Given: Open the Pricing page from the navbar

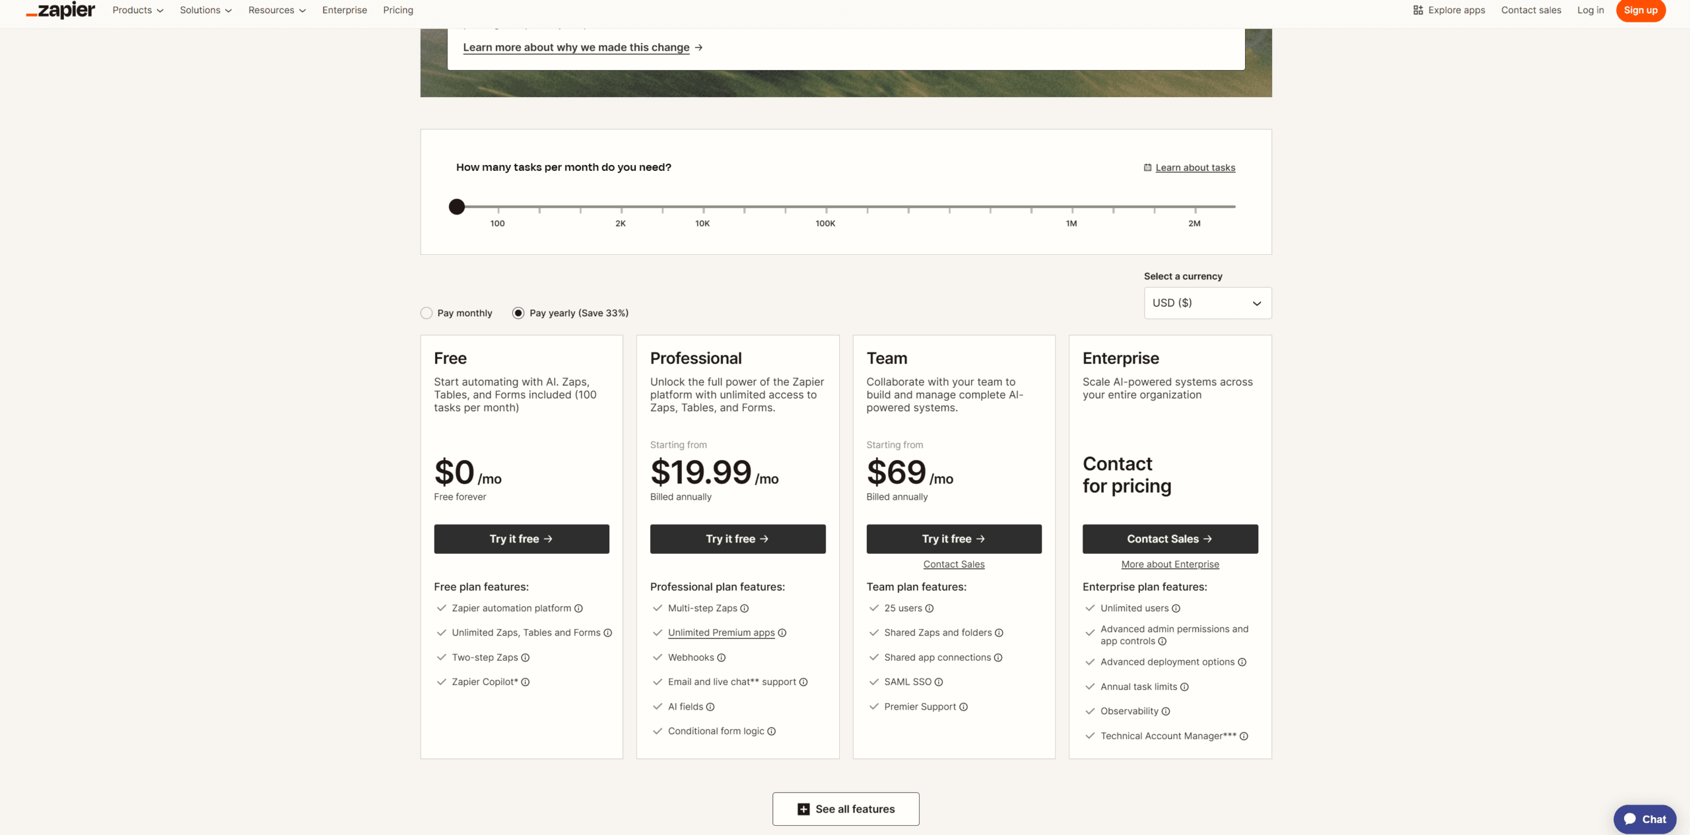Looking at the screenshot, I should tap(397, 10).
